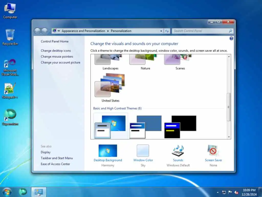
Task: Click the Sounds text link
Action: 178,160
